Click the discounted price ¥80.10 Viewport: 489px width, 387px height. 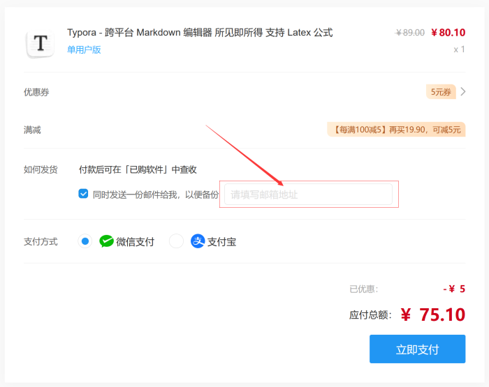click(448, 32)
